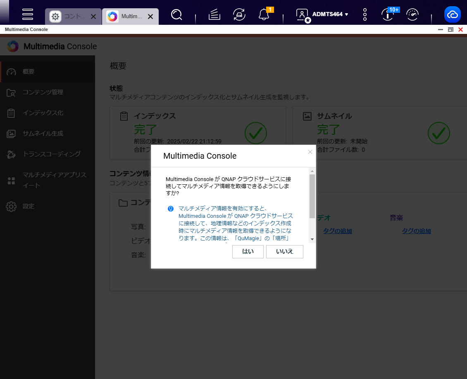The height and width of the screenshot is (379, 467).
Task: Click the 合計ファイル数: 0 text
Action: [341, 150]
